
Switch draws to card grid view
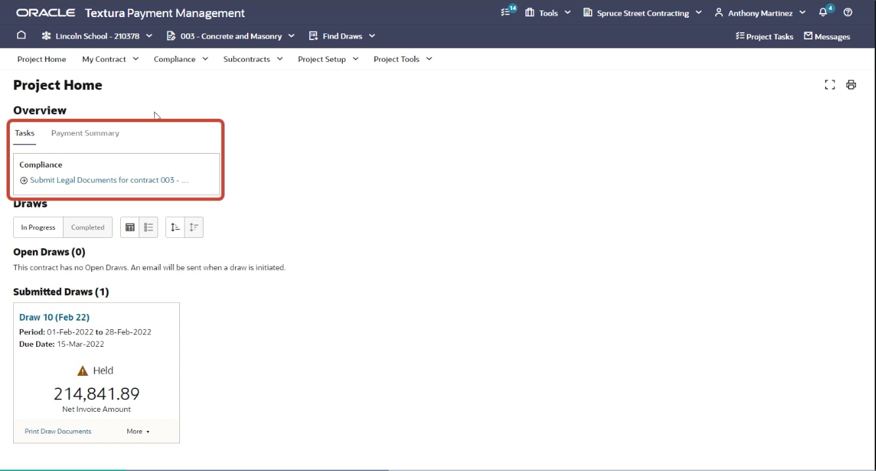pos(130,227)
